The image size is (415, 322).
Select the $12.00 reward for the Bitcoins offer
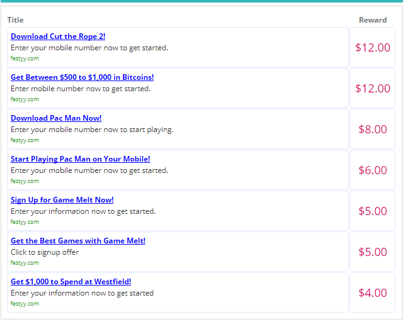tap(372, 89)
